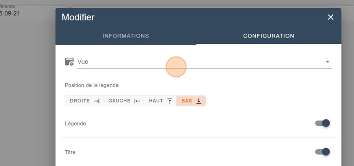This screenshot has width=354, height=166.
Task: Switch to the INFORMATIONS tab
Action: [x=125, y=36]
